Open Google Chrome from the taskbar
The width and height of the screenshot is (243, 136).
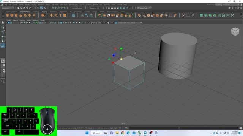(x=123, y=133)
